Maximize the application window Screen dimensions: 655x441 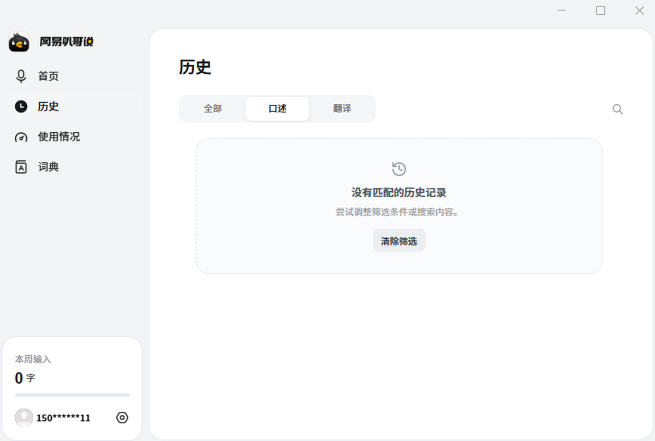click(x=600, y=10)
